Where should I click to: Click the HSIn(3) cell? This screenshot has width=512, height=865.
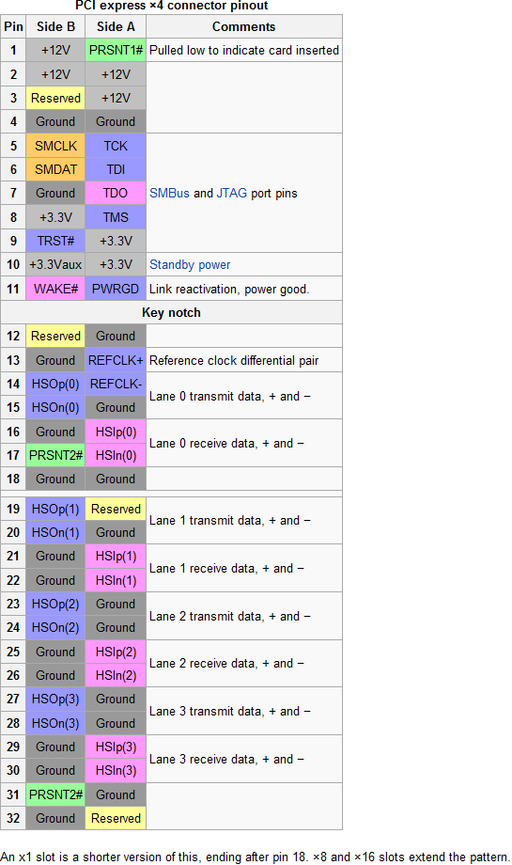[116, 771]
